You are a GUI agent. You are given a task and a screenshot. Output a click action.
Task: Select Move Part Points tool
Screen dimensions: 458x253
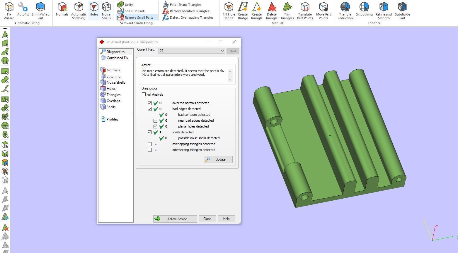click(324, 11)
